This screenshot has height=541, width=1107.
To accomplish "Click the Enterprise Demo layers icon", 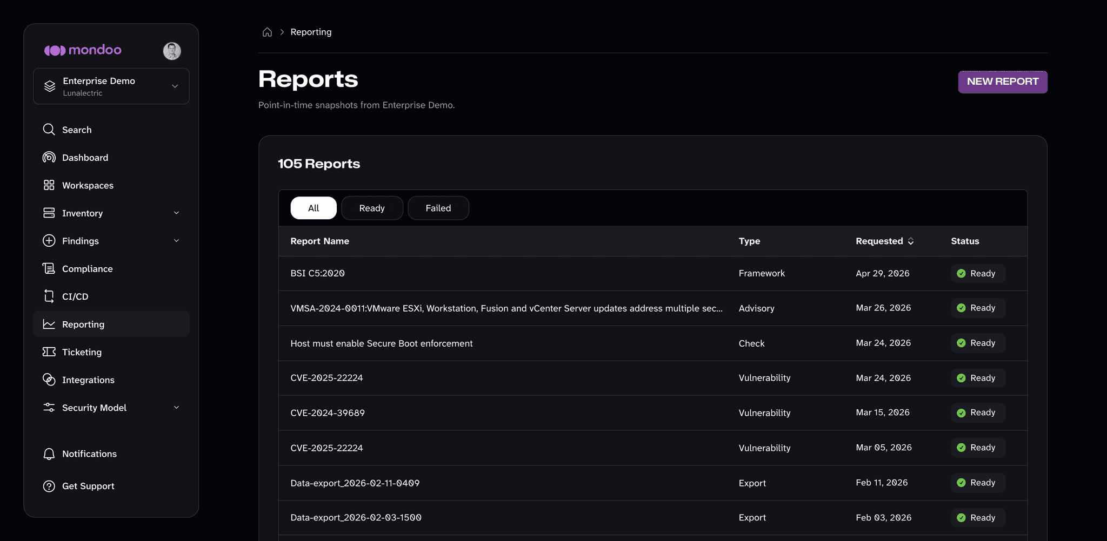I will point(50,86).
